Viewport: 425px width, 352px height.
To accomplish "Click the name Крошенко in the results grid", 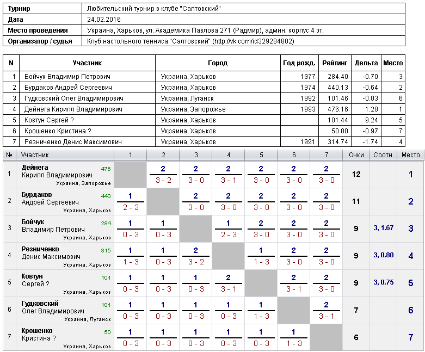I will [37, 331].
